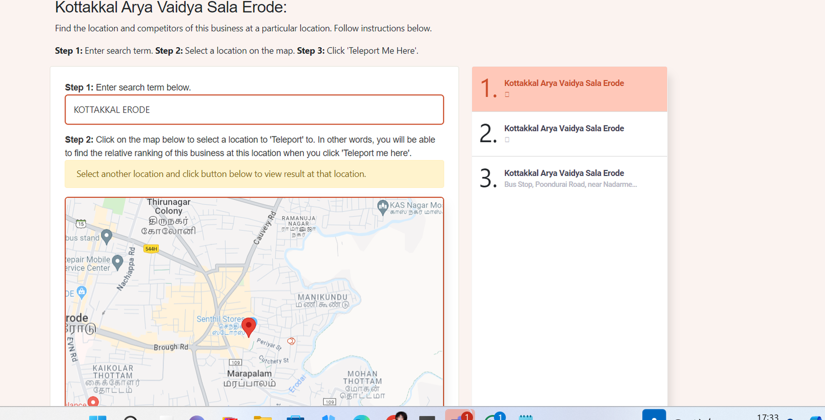Click the 109 road shield above Marapalam

(235, 362)
